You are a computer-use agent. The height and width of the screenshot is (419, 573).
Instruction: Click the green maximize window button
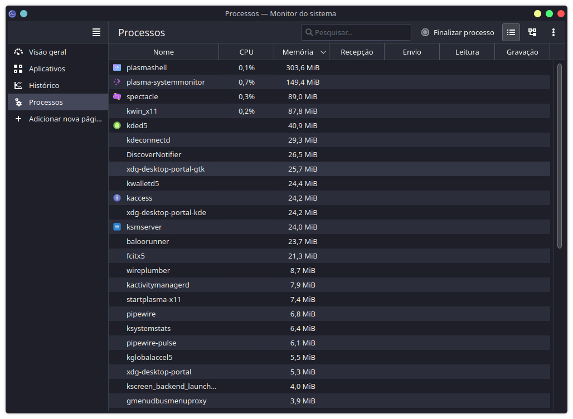549,14
